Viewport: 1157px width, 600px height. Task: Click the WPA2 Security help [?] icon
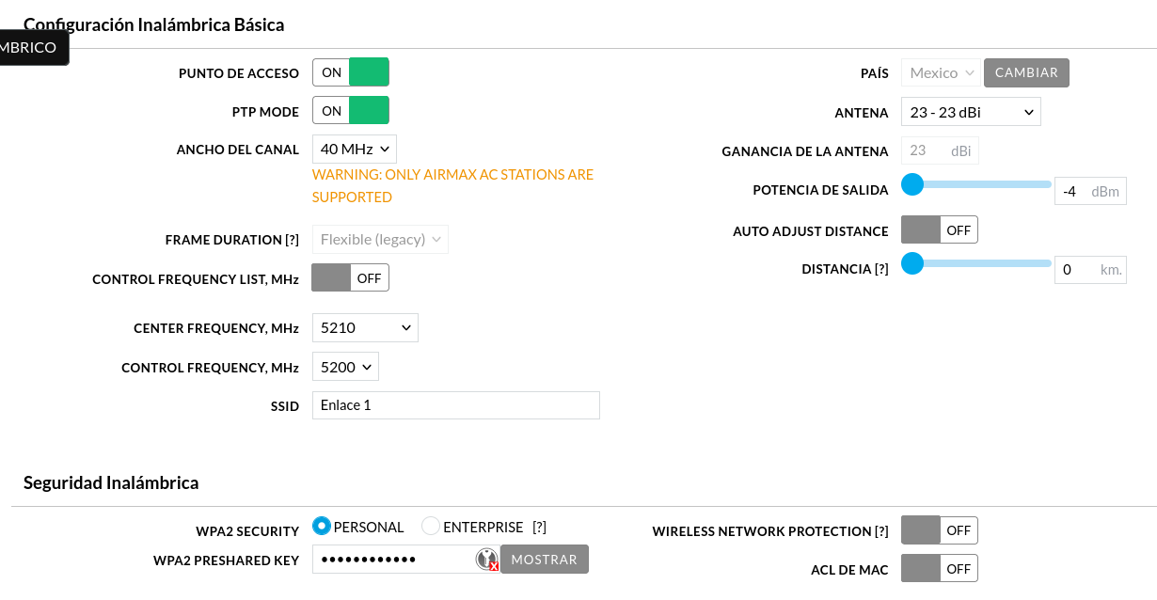[x=539, y=528]
